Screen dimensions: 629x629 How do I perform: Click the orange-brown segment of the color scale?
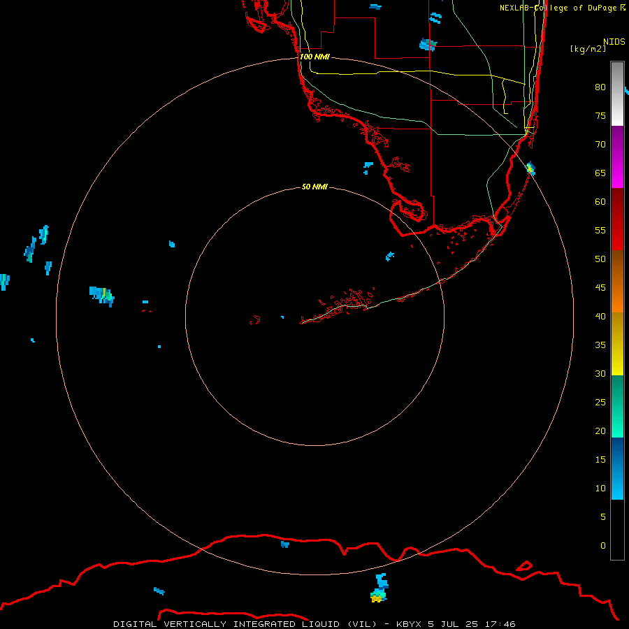tap(617, 281)
